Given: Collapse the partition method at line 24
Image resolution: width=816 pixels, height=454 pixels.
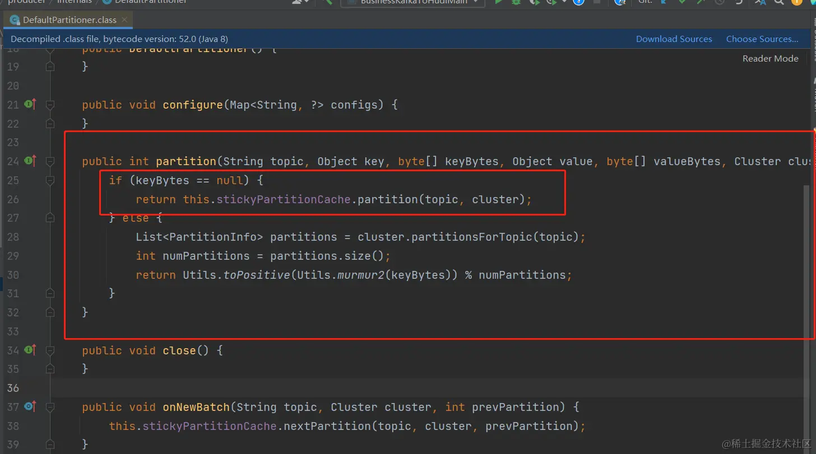Looking at the screenshot, I should 50,161.
